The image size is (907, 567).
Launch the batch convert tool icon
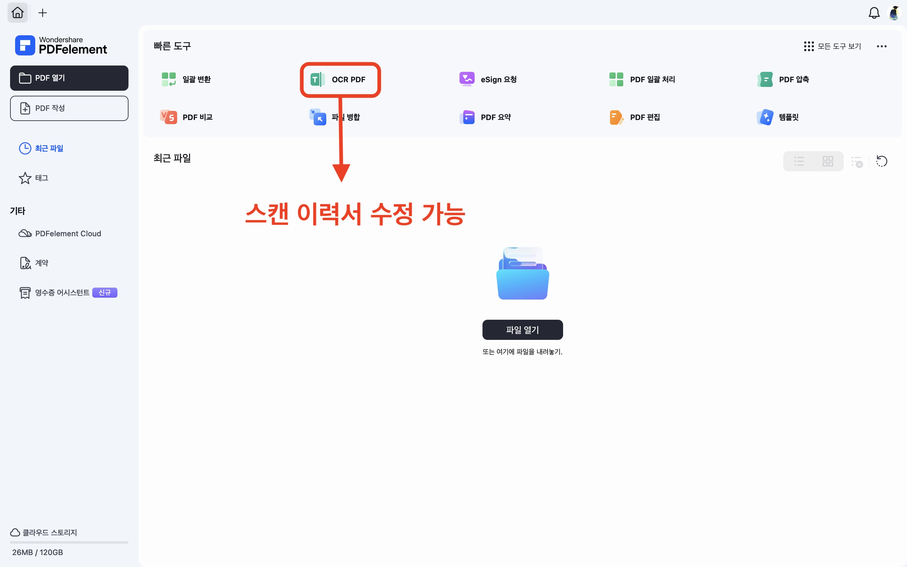coord(169,79)
